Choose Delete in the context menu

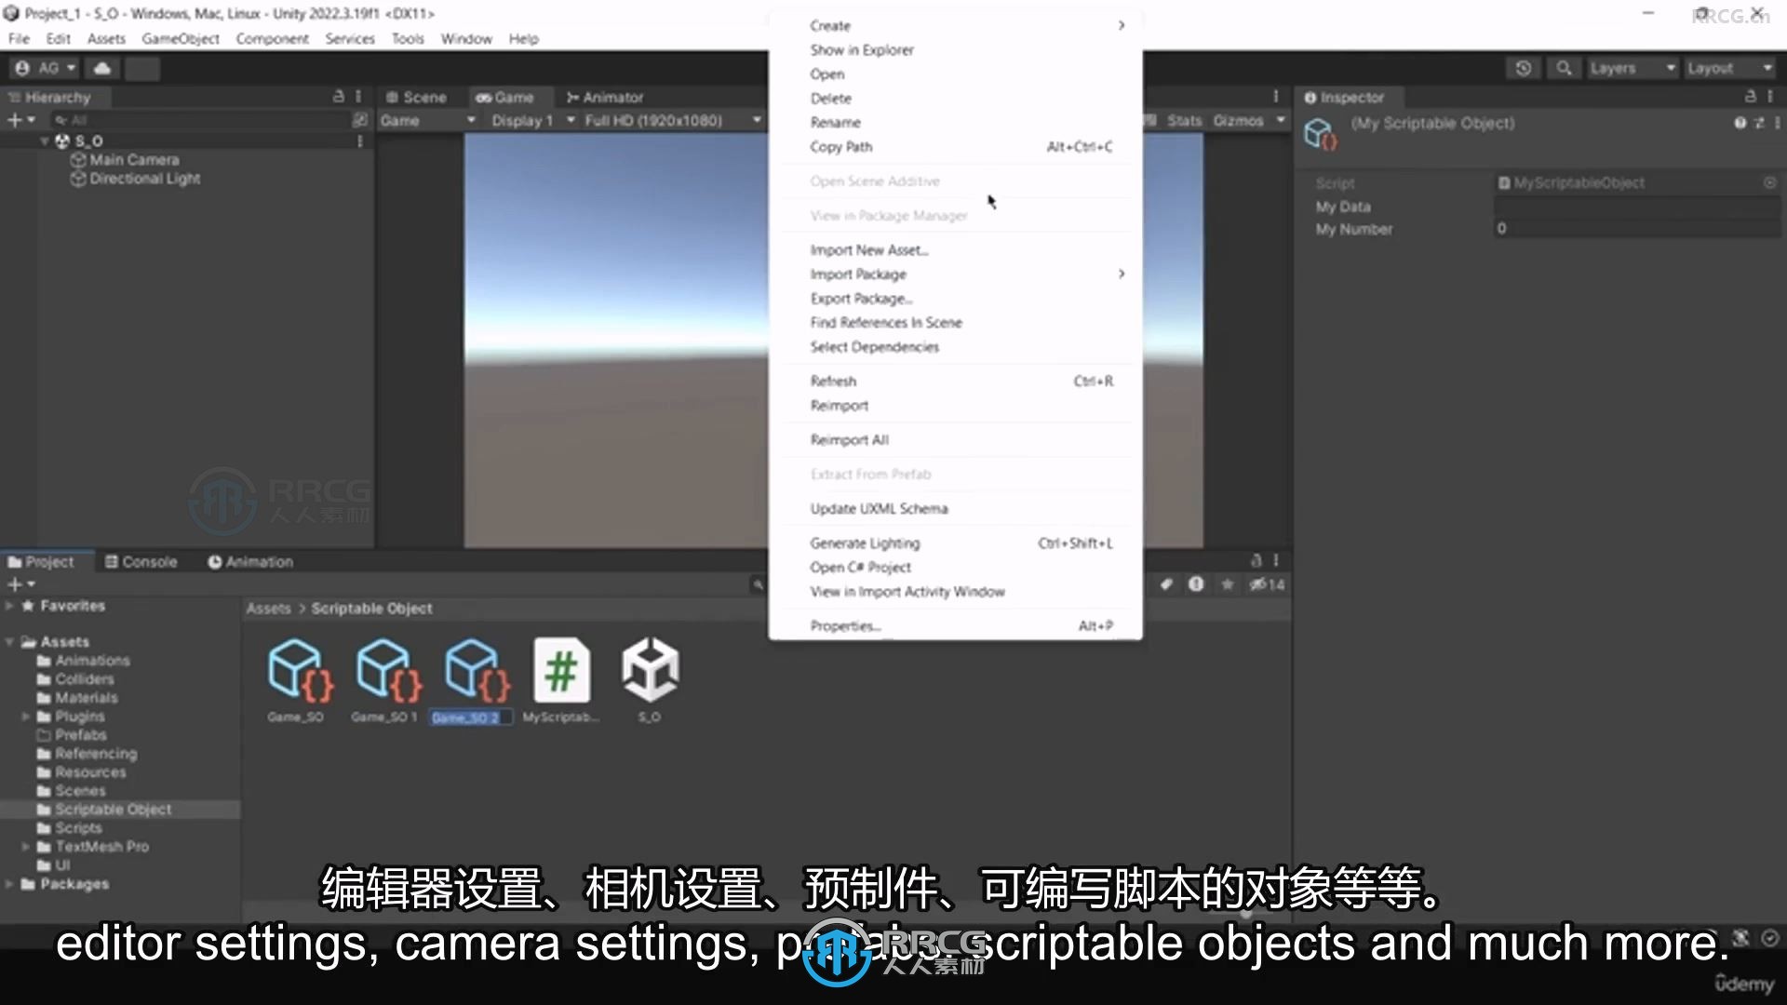(x=956, y=98)
